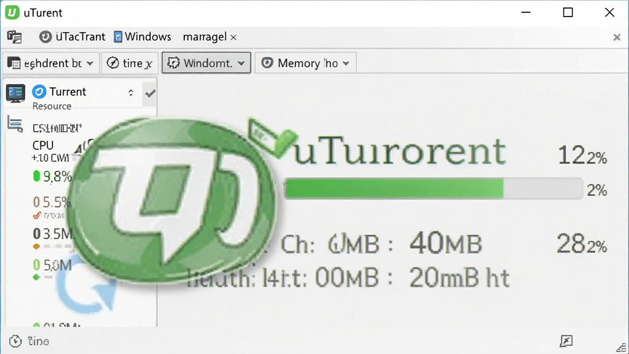Close the marragel tab
The height and width of the screenshot is (354, 629).
click(233, 37)
